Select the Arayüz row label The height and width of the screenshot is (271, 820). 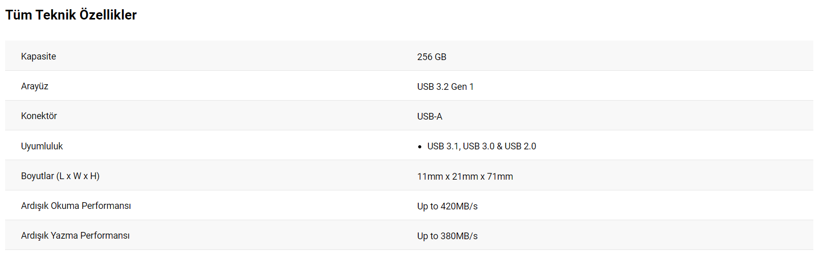coord(34,86)
